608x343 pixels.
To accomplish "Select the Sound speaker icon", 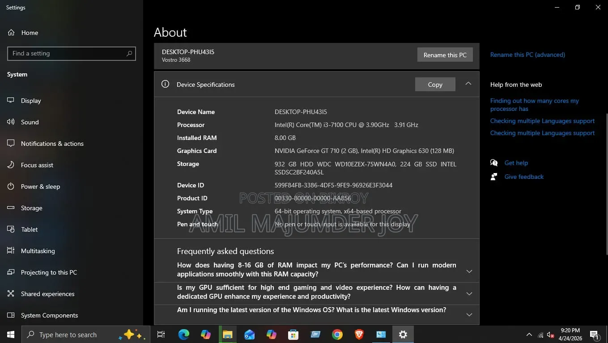I will click(x=11, y=122).
